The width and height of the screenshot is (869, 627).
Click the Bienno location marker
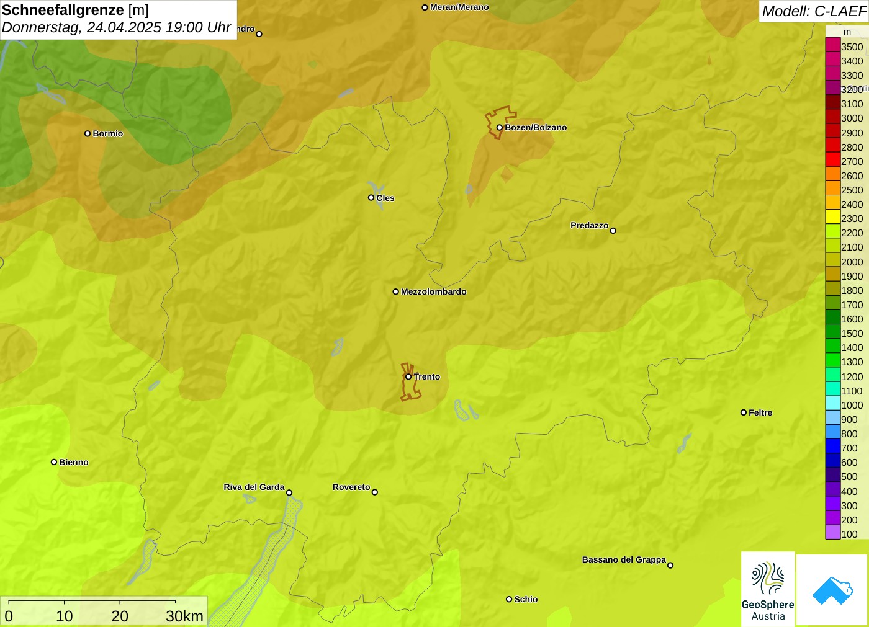pyautogui.click(x=54, y=462)
